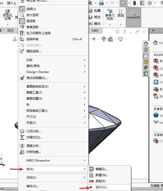Open task pane custom properties tab
Image resolution: width=163 pixels, height=191 pixels.
click(146, 74)
